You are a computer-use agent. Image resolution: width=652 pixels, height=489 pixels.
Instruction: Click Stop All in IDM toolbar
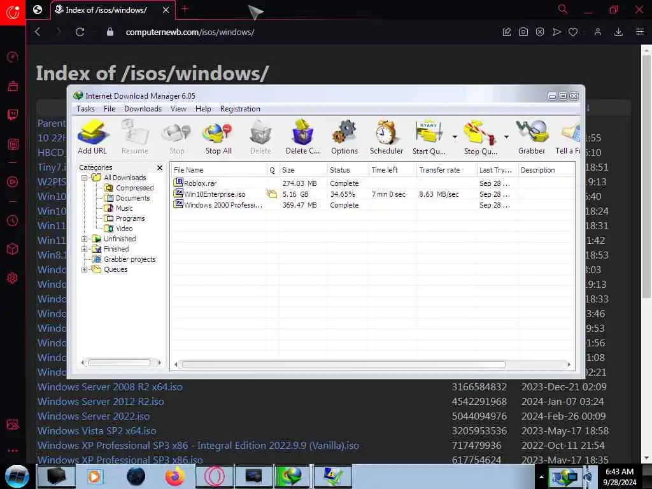(x=218, y=138)
